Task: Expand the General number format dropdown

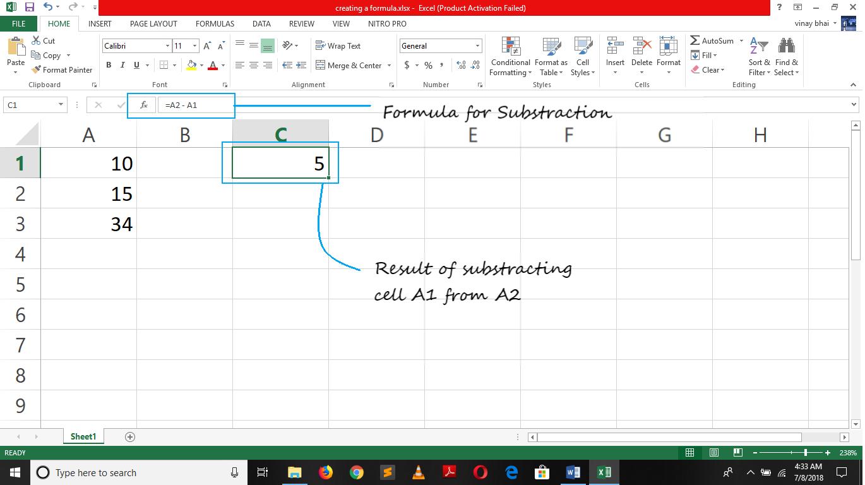Action: click(x=477, y=46)
